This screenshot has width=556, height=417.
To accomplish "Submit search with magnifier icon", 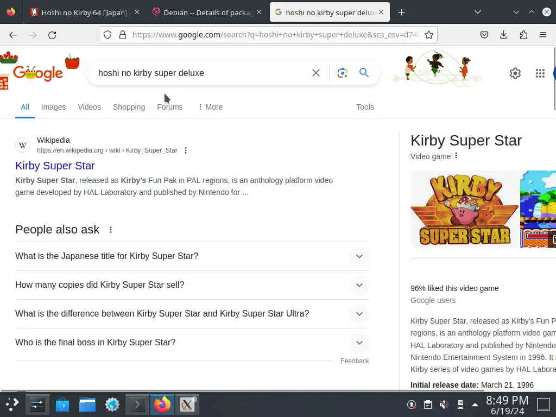I will pos(364,73).
